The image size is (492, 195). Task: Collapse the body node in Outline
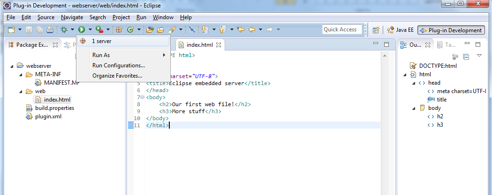[414, 108]
